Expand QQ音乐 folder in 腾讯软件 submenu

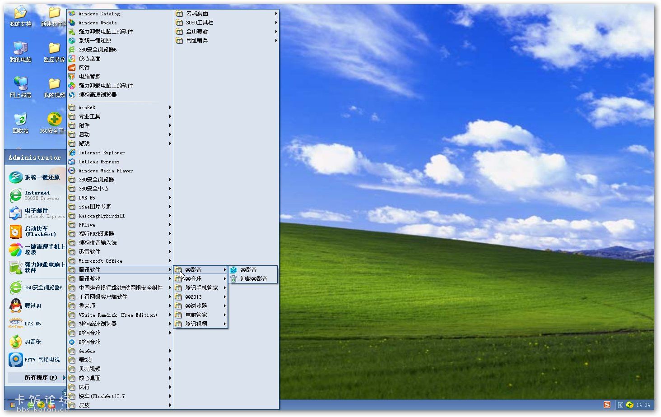(200, 279)
